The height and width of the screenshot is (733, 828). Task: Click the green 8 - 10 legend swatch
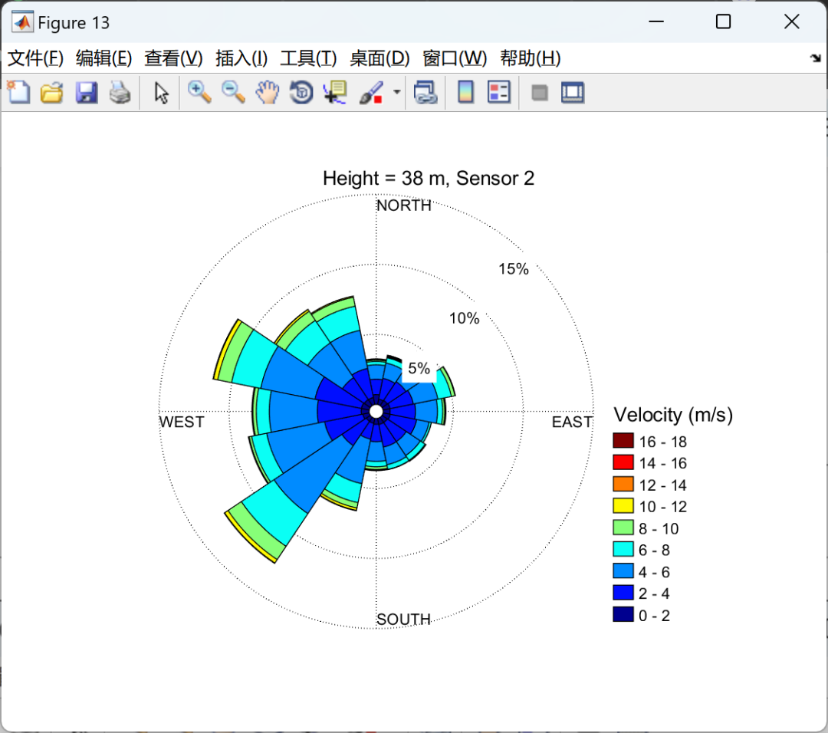(x=623, y=527)
